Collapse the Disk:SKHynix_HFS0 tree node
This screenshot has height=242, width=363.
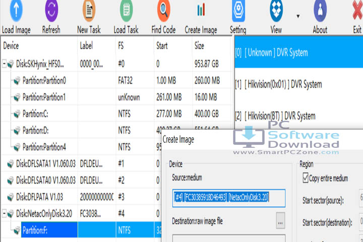click(x=4, y=64)
